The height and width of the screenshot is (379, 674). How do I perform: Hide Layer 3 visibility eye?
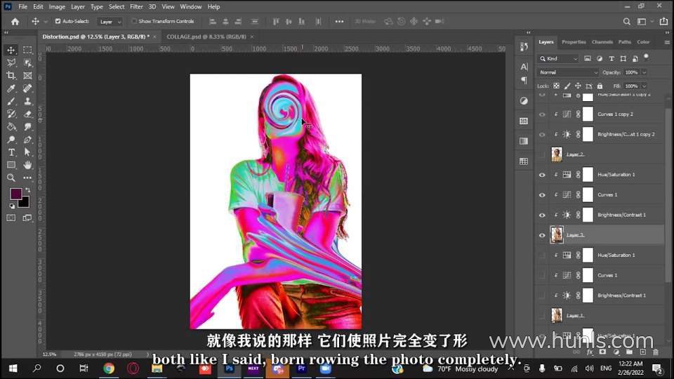pyautogui.click(x=541, y=235)
